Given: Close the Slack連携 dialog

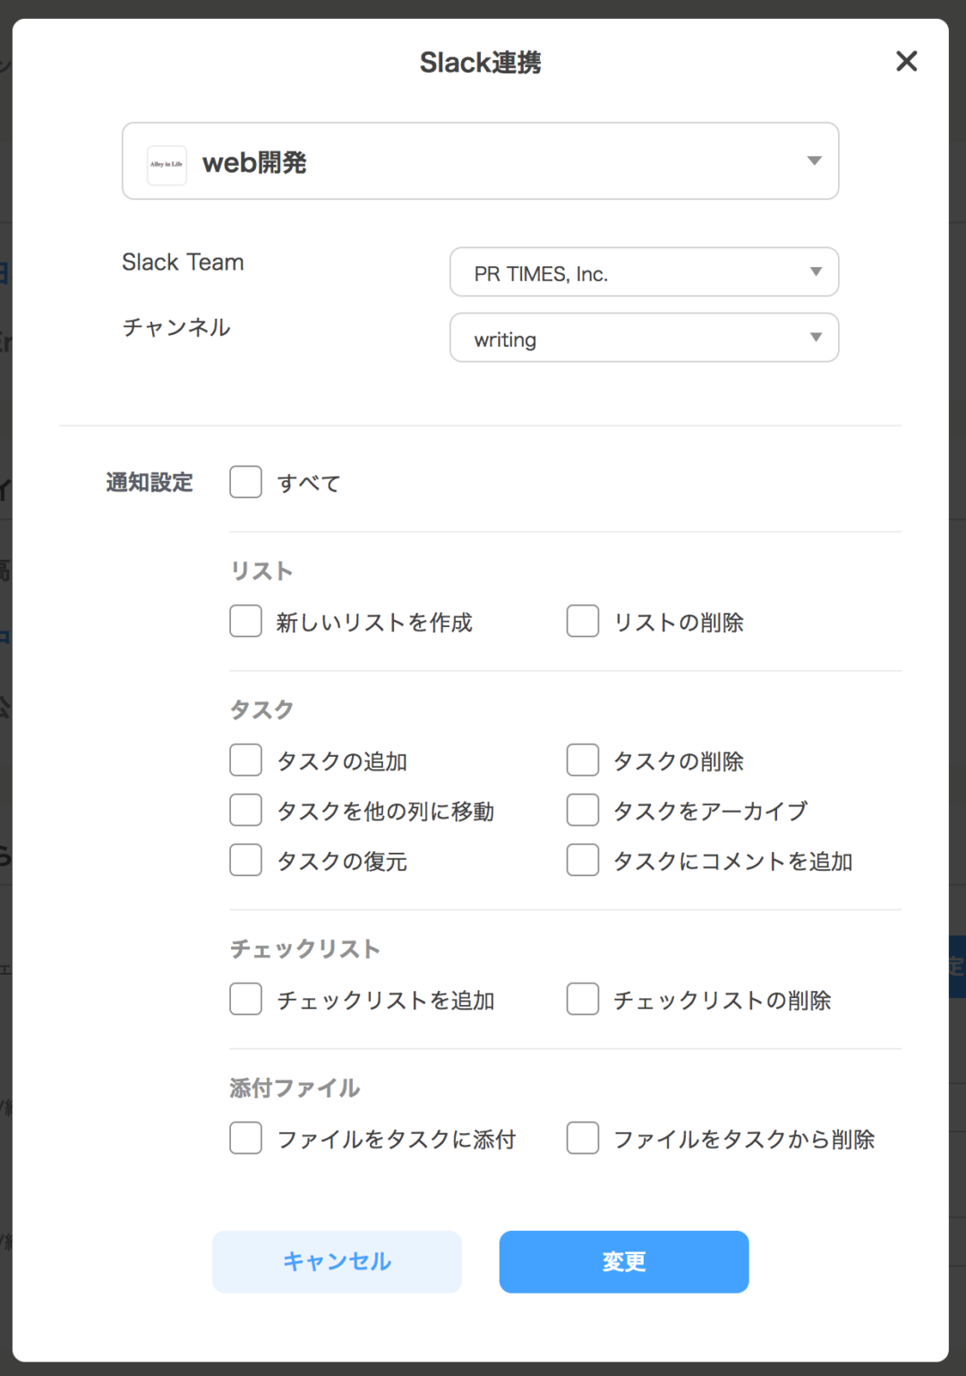Looking at the screenshot, I should [x=906, y=62].
